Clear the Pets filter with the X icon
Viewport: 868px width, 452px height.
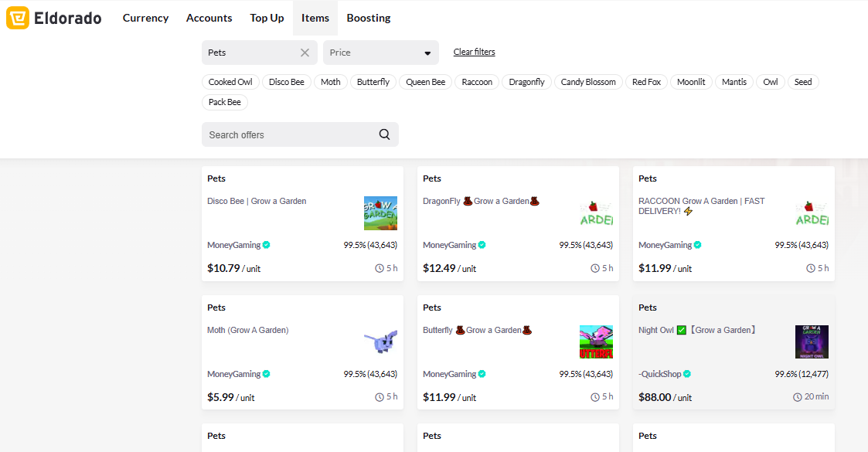point(305,53)
